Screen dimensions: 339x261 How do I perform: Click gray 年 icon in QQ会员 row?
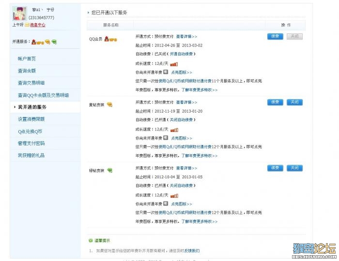[x=166, y=72]
